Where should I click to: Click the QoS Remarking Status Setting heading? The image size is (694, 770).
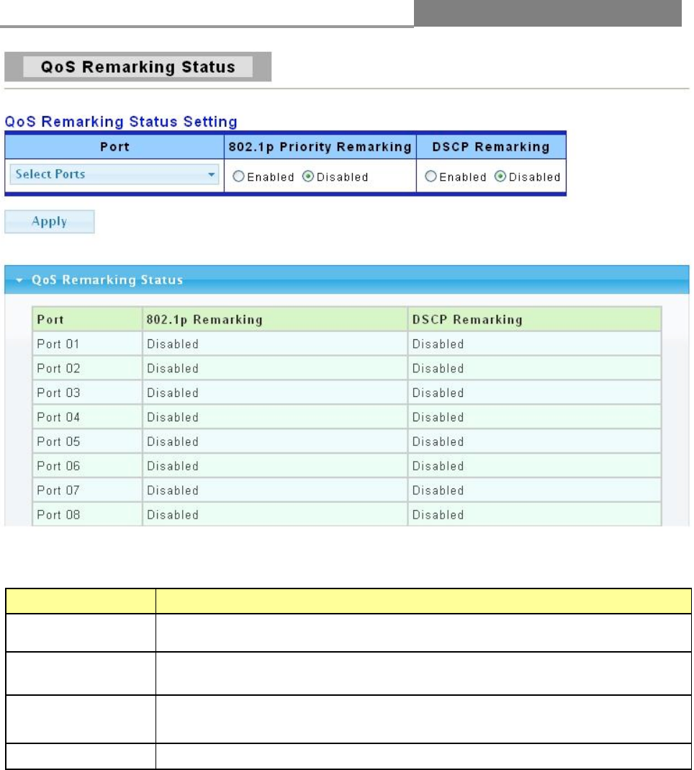[121, 121]
